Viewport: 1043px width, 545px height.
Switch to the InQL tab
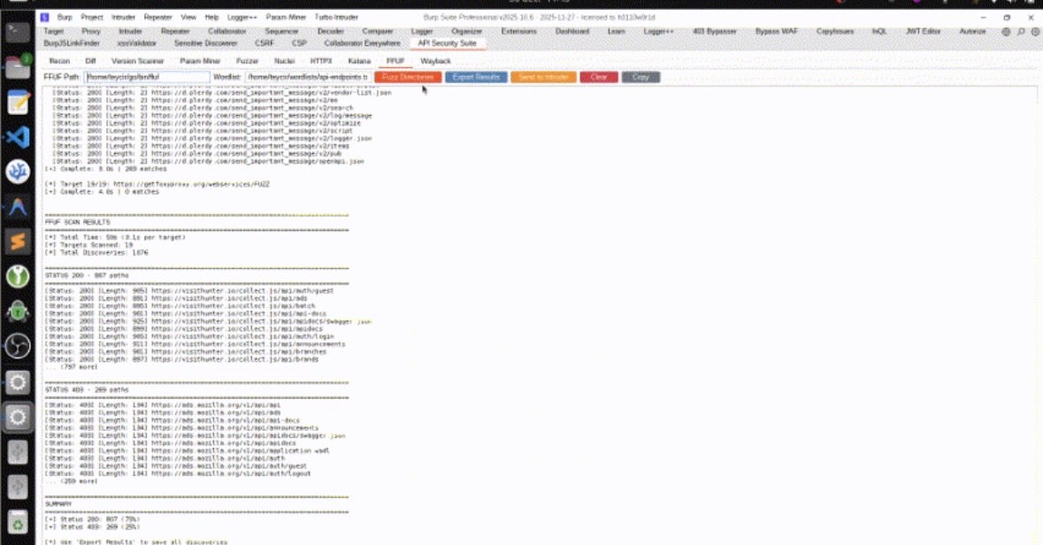tap(878, 31)
